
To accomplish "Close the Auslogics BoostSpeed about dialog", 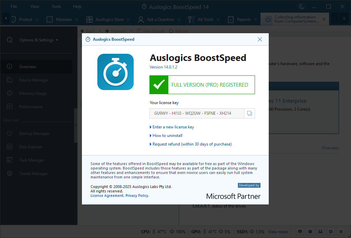I will [x=260, y=39].
